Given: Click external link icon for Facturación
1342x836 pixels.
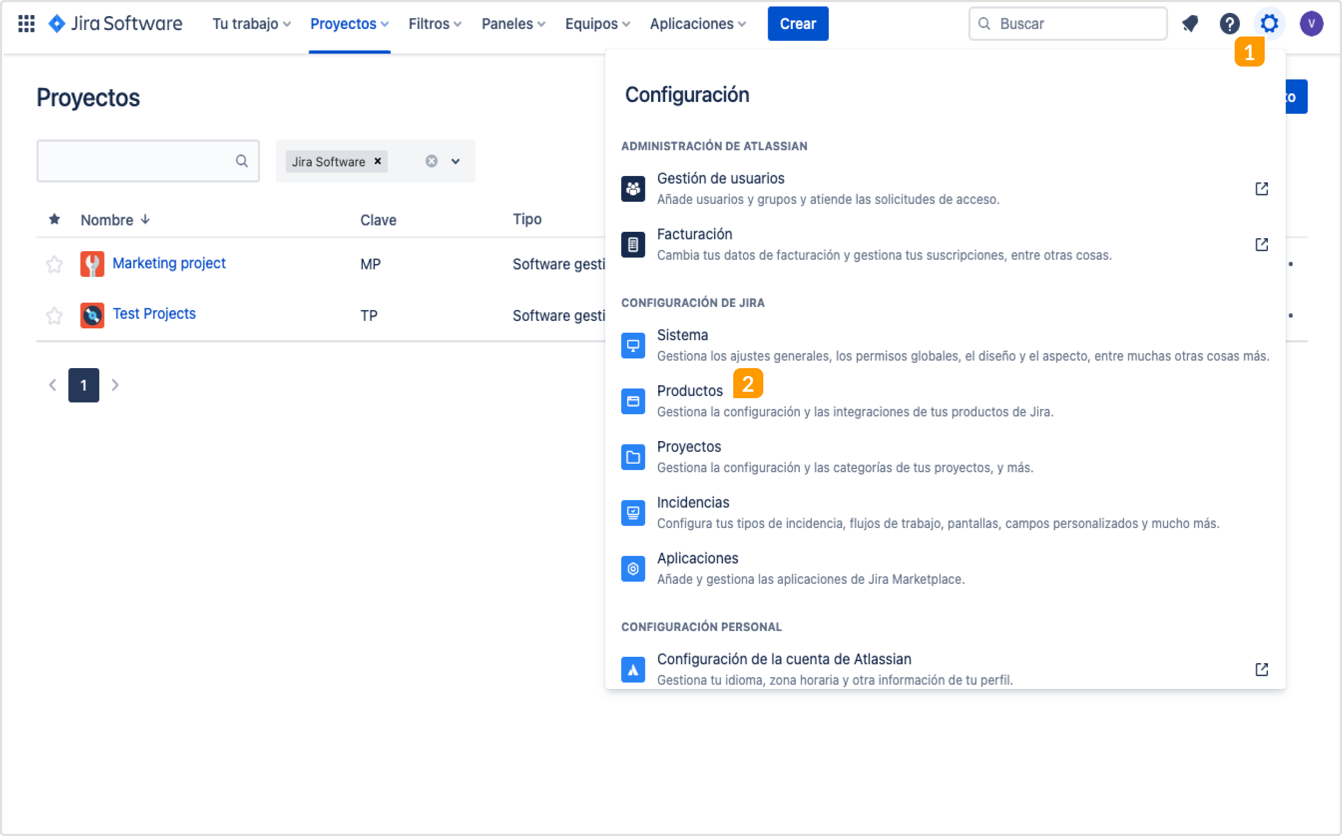Looking at the screenshot, I should pyautogui.click(x=1261, y=244).
